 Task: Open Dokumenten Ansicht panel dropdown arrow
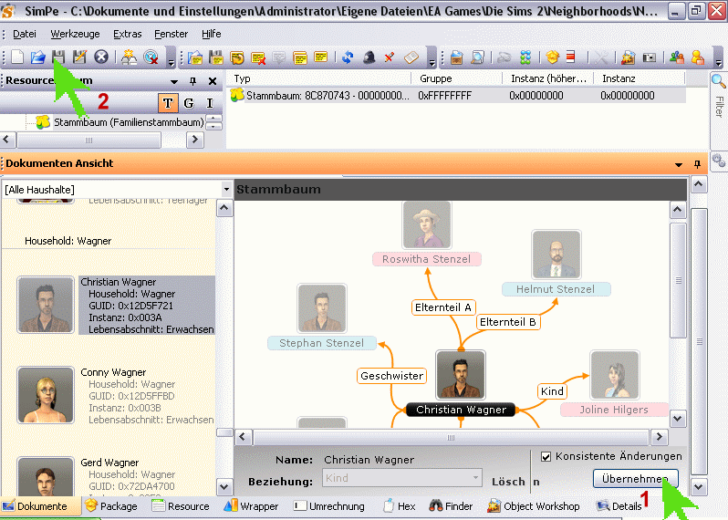[678, 164]
